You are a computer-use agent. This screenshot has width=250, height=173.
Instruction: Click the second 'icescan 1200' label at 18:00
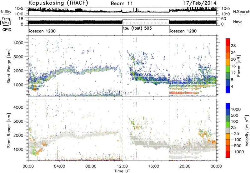183,31
